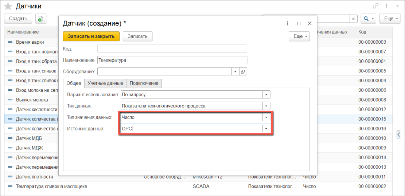Click the link icon in the top right
Viewport: 405px width, 196px height.
tap(375, 6)
